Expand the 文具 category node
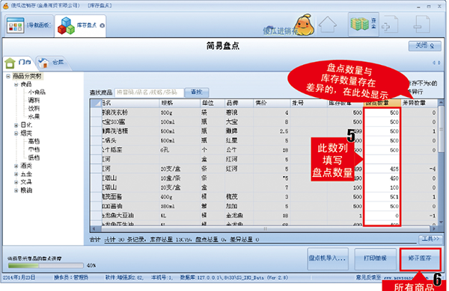Screen dimensions: 449x291 16,182
